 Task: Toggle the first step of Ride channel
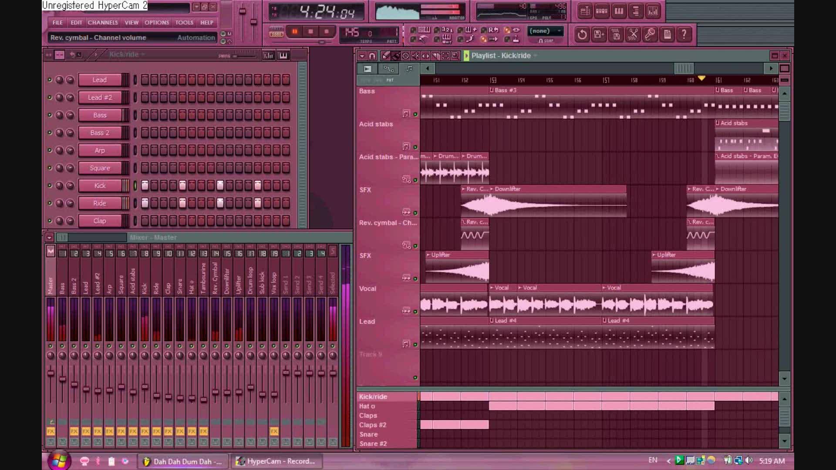145,203
